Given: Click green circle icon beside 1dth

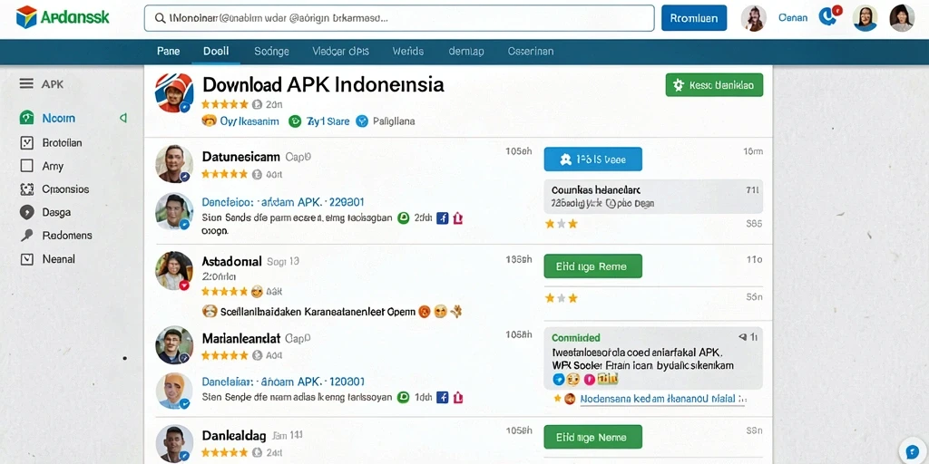Looking at the screenshot, I should (404, 398).
